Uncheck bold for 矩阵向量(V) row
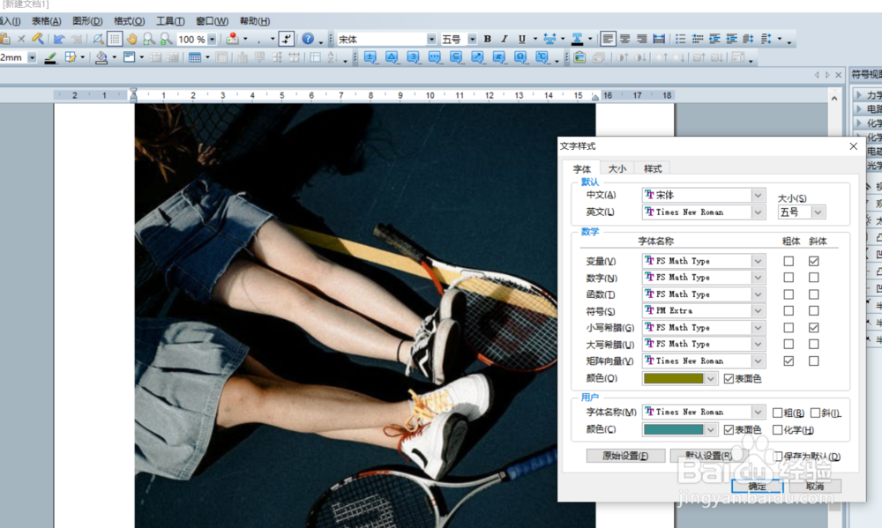This screenshot has height=528, width=882. click(789, 361)
